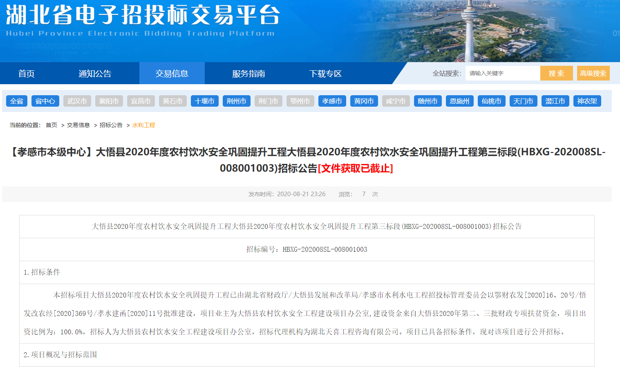Filter by 十堰市 region
This screenshot has height=367, width=620.
pos(205,101)
